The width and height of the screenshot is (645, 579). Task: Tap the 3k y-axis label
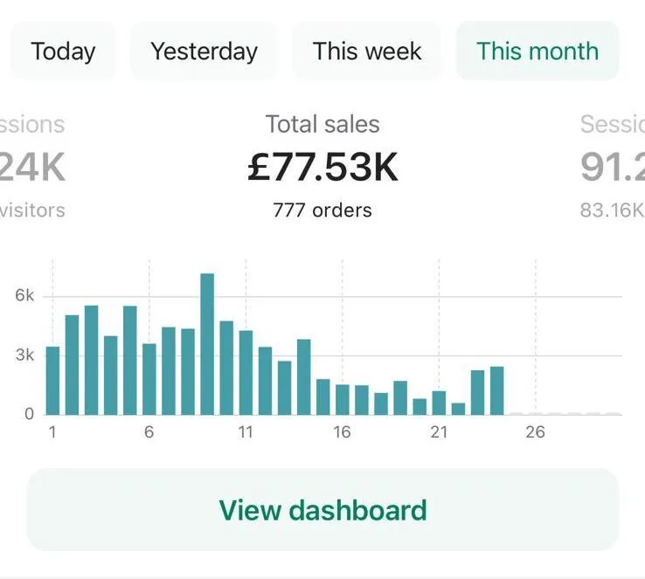[x=24, y=355]
